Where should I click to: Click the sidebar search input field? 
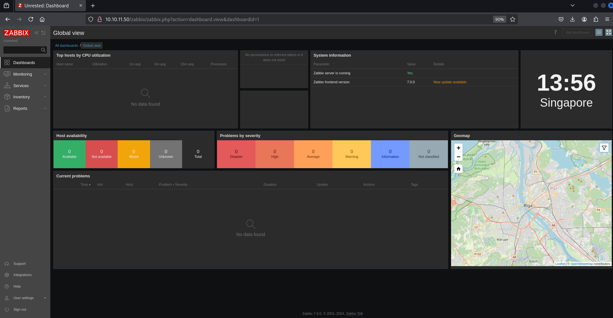coord(22,50)
